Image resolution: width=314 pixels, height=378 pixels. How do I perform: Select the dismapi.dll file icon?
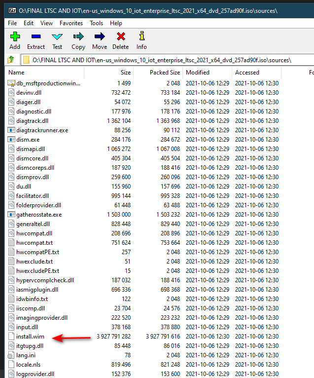click(x=11, y=149)
